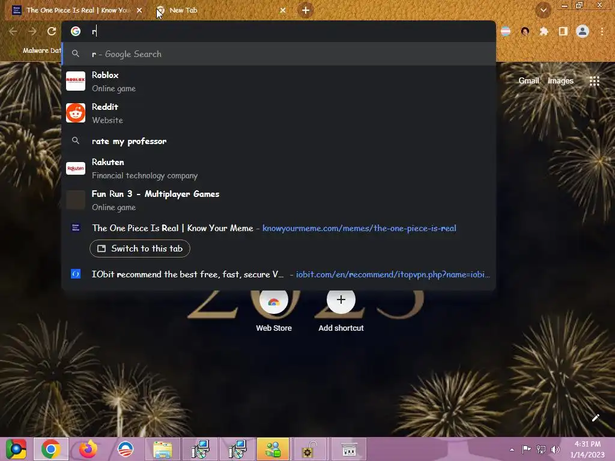Select 'r - Google Search' suggestion
The width and height of the screenshot is (615, 461).
279,54
